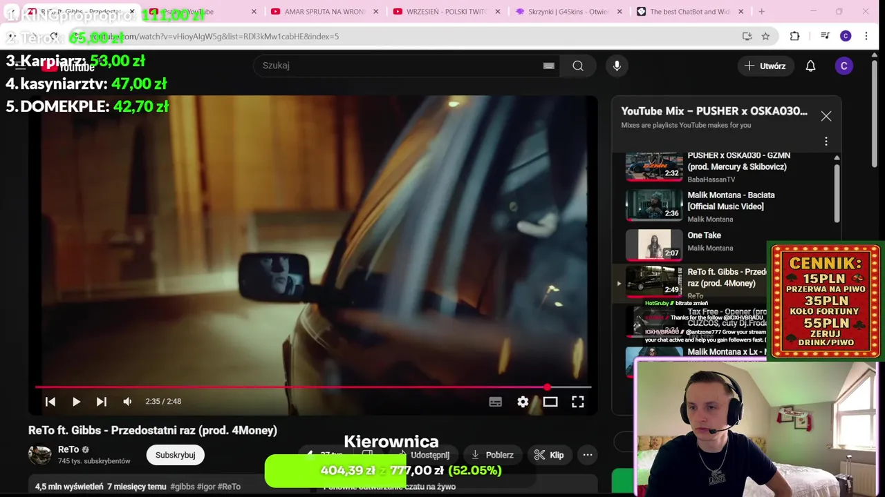Screen dimensions: 885x497
Task: Enter fullscreen mode on the player
Action: click(578, 402)
